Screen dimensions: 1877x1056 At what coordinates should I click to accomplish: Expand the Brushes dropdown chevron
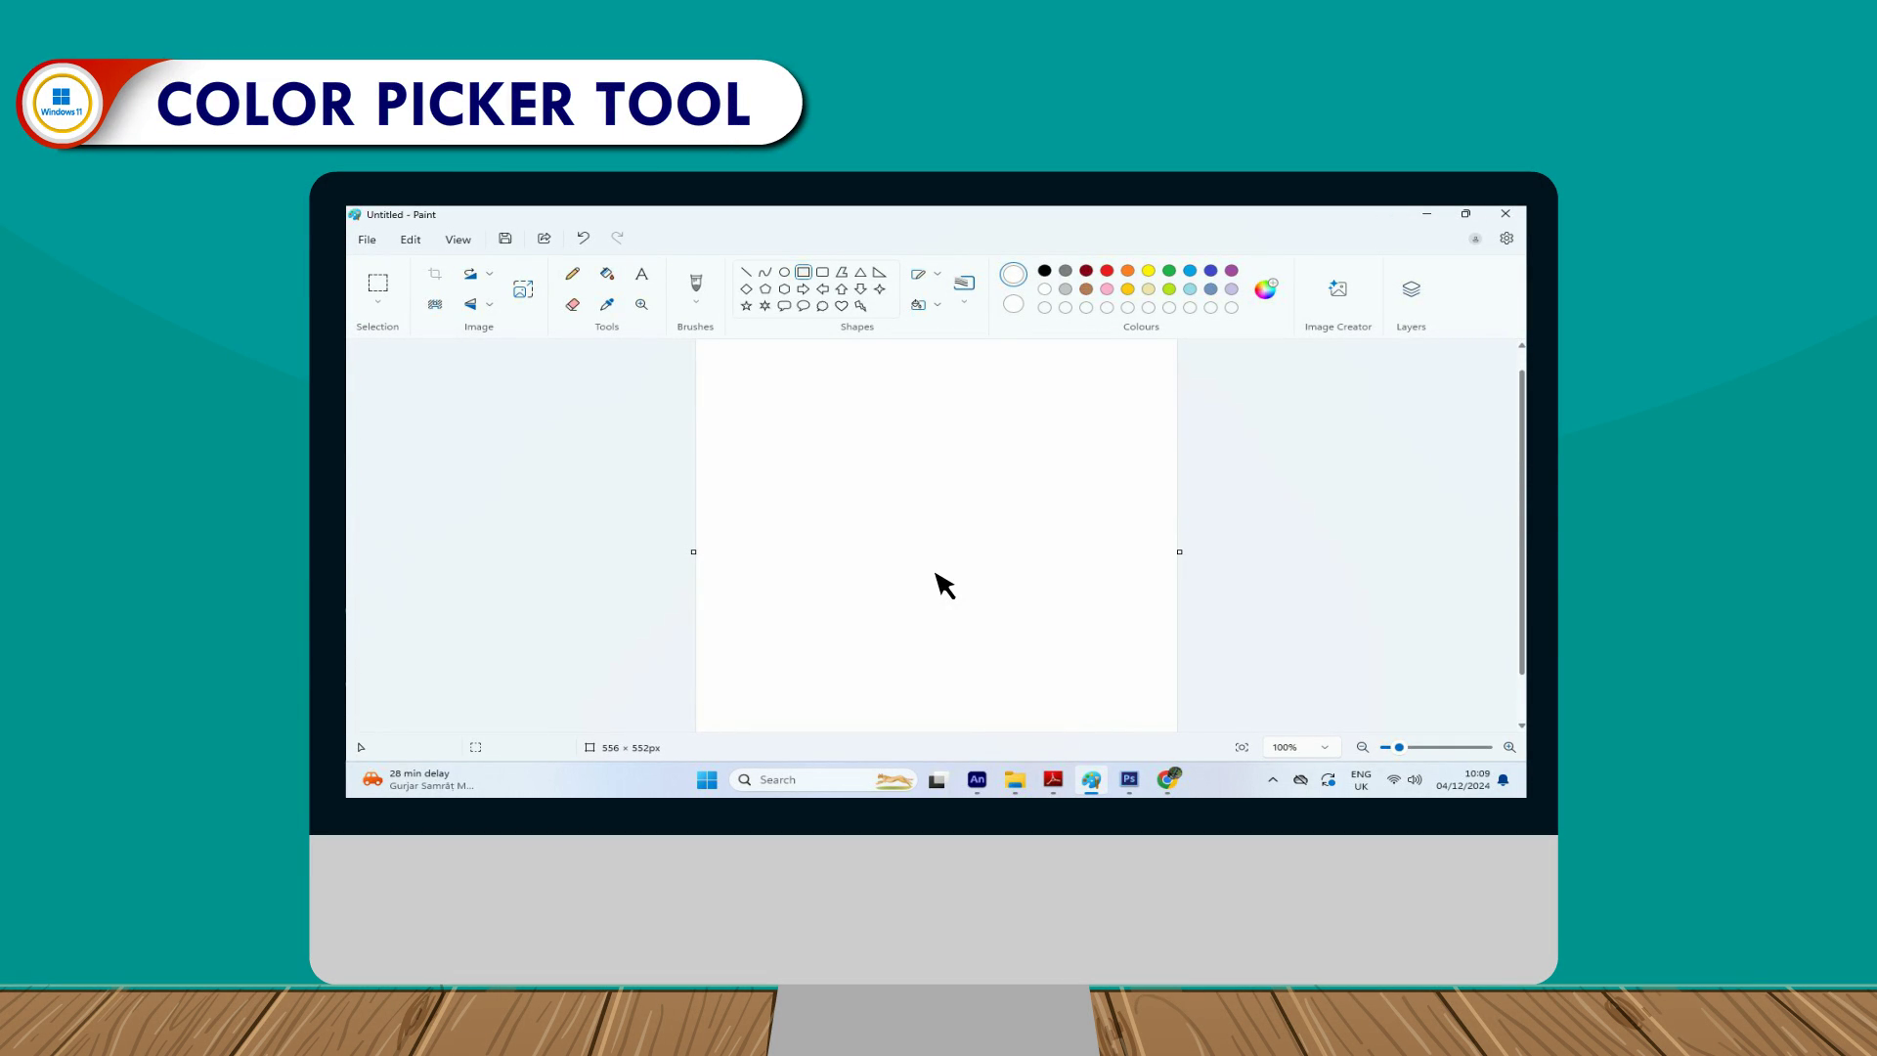[696, 303]
